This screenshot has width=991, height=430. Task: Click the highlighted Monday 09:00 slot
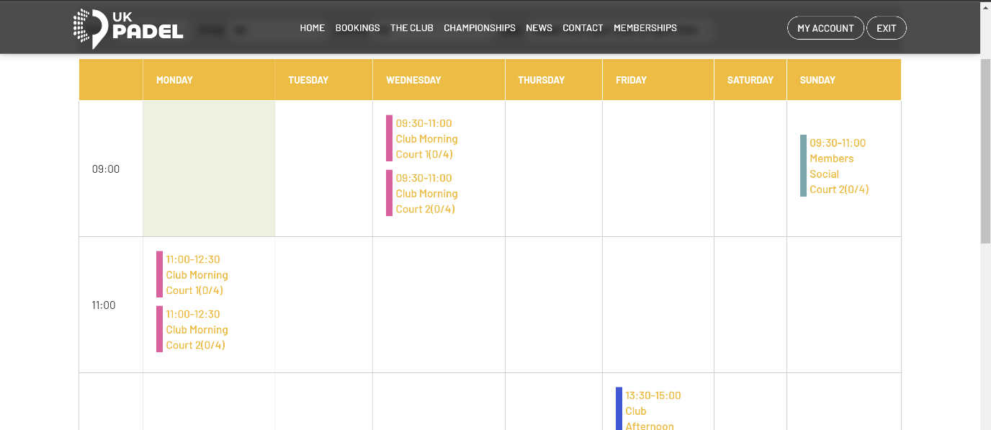209,169
